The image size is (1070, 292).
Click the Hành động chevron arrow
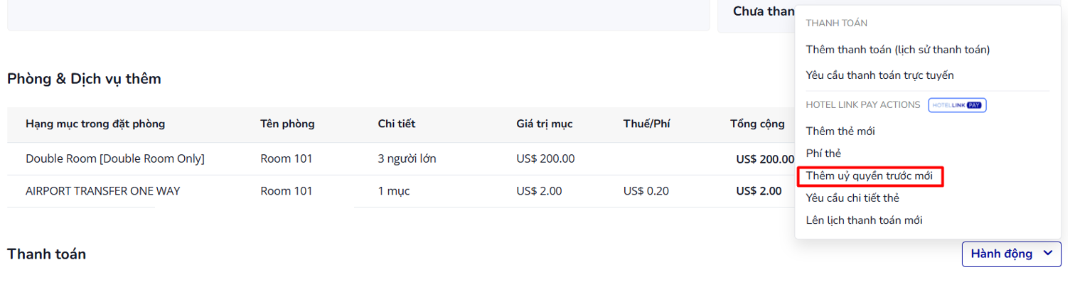click(1047, 253)
